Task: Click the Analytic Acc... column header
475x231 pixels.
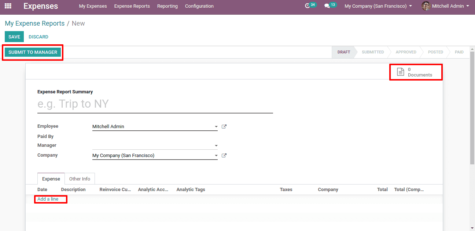Action: (x=153, y=190)
